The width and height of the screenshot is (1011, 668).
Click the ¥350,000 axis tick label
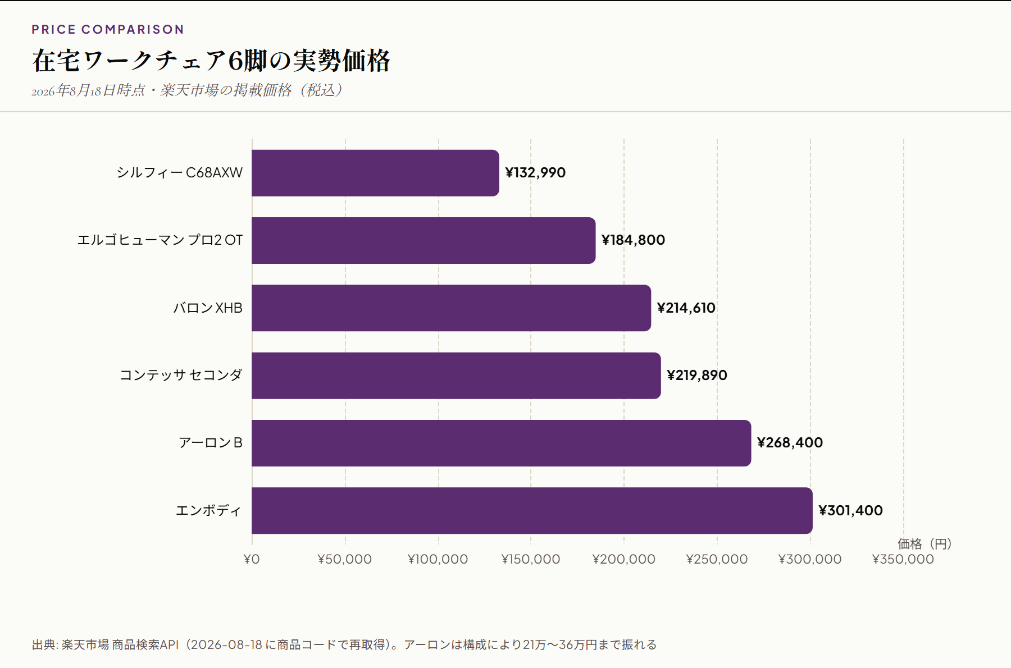(x=903, y=559)
